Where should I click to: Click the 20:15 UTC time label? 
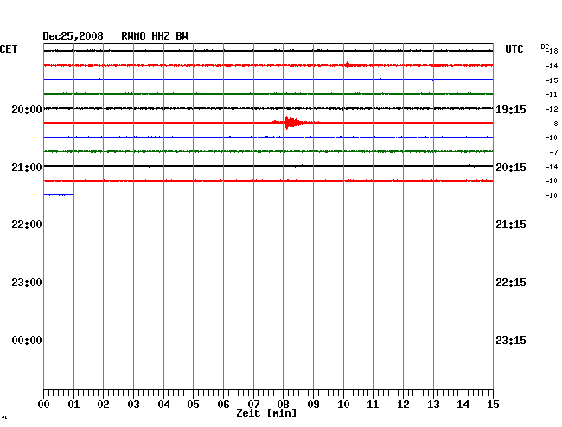[511, 168]
